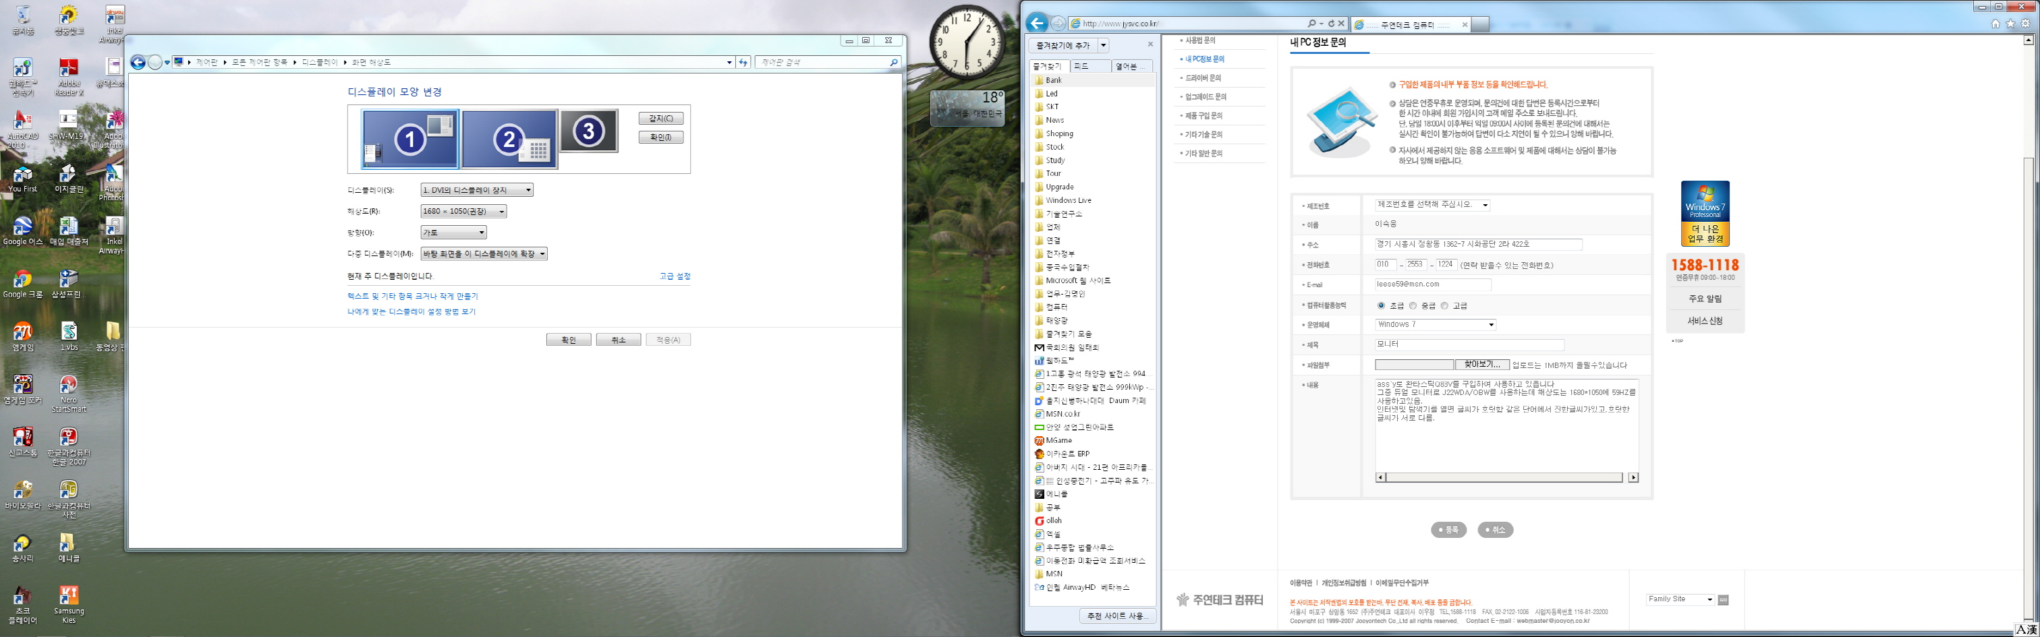This screenshot has width=2040, height=637.
Task: Click horizontal scrollbar under 내용 text area
Action: (x=1506, y=477)
